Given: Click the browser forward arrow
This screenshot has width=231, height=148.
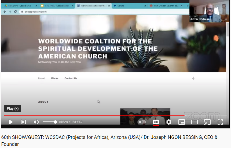Looking at the screenshot, I should point(10,12).
